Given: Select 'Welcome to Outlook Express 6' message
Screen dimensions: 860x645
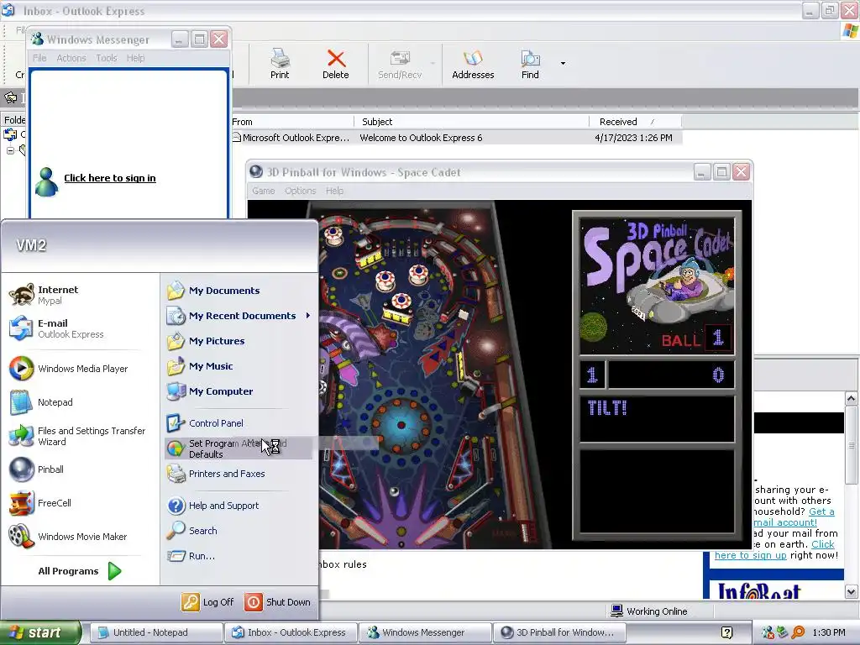Looking at the screenshot, I should pyautogui.click(x=456, y=138).
